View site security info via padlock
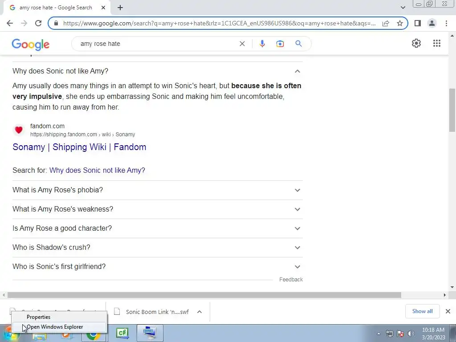456x342 pixels. pos(56,23)
